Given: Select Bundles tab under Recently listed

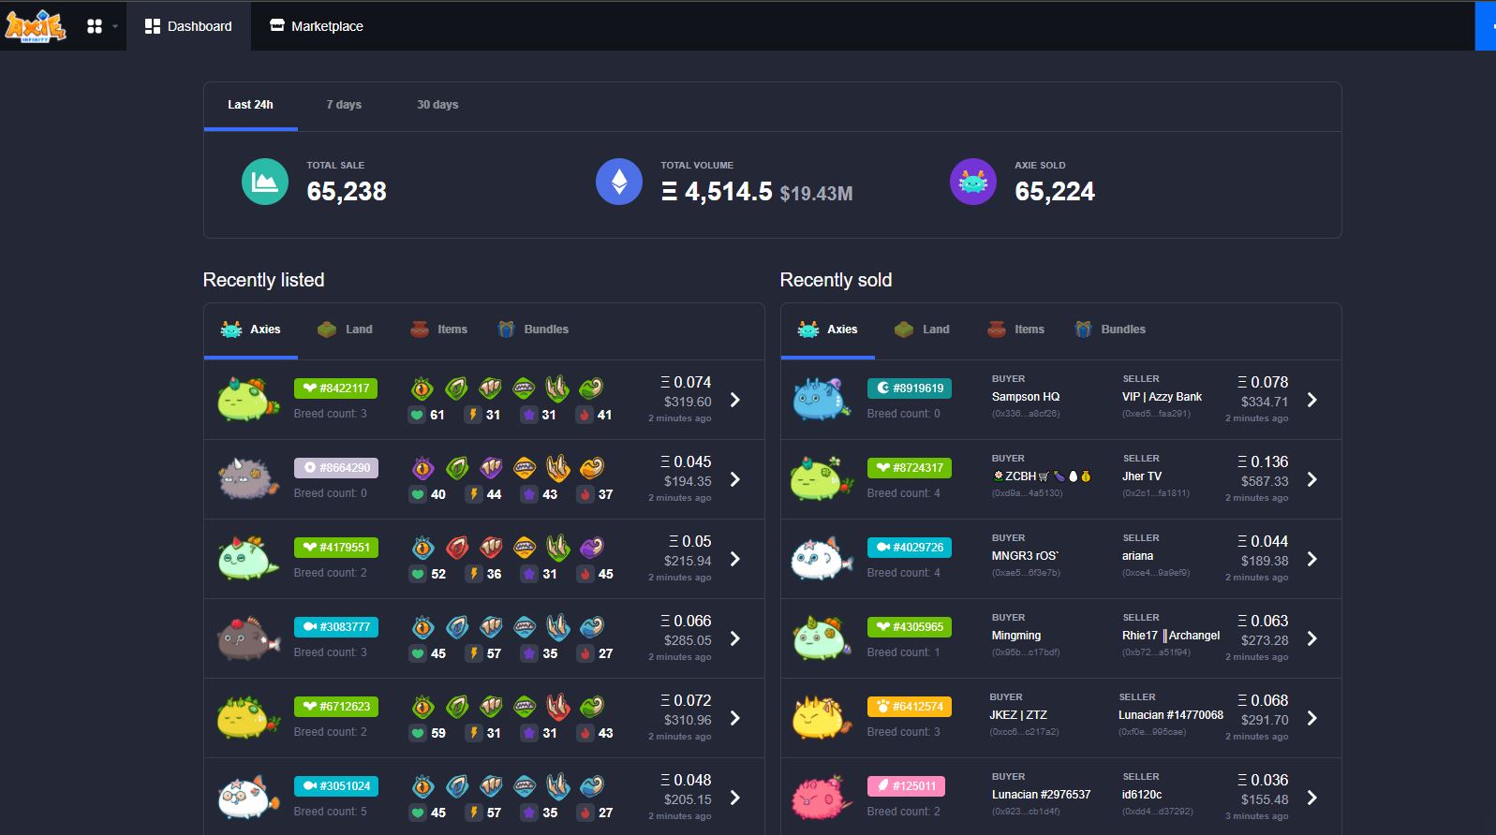Looking at the screenshot, I should 533,330.
